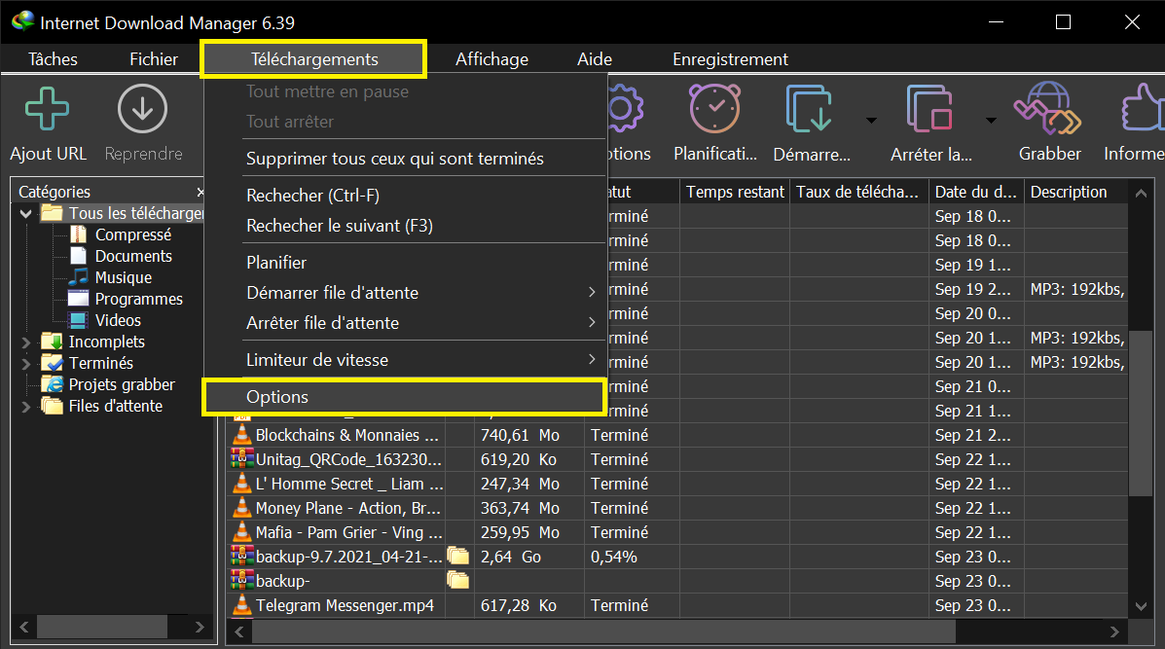Close the Catégories panel
The height and width of the screenshot is (649, 1165).
point(200,192)
